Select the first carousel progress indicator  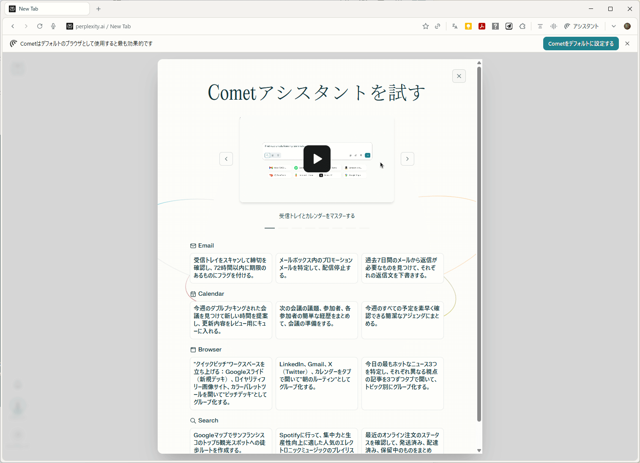click(270, 228)
